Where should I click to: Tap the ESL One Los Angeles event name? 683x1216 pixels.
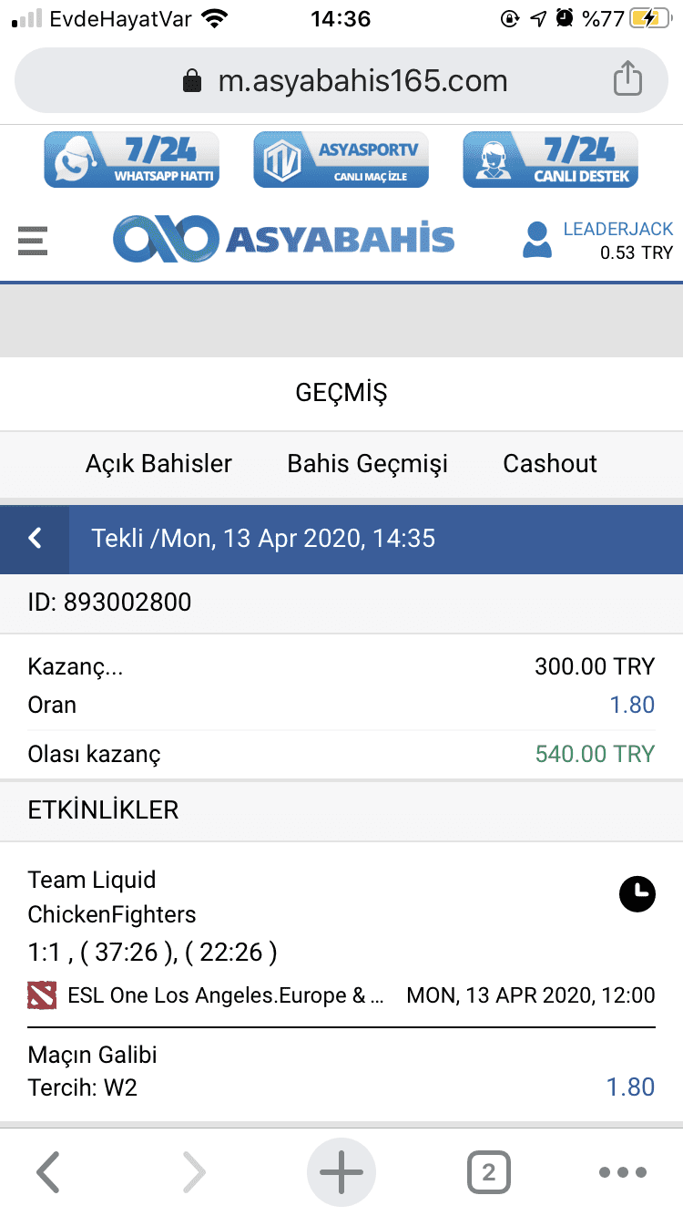(227, 995)
